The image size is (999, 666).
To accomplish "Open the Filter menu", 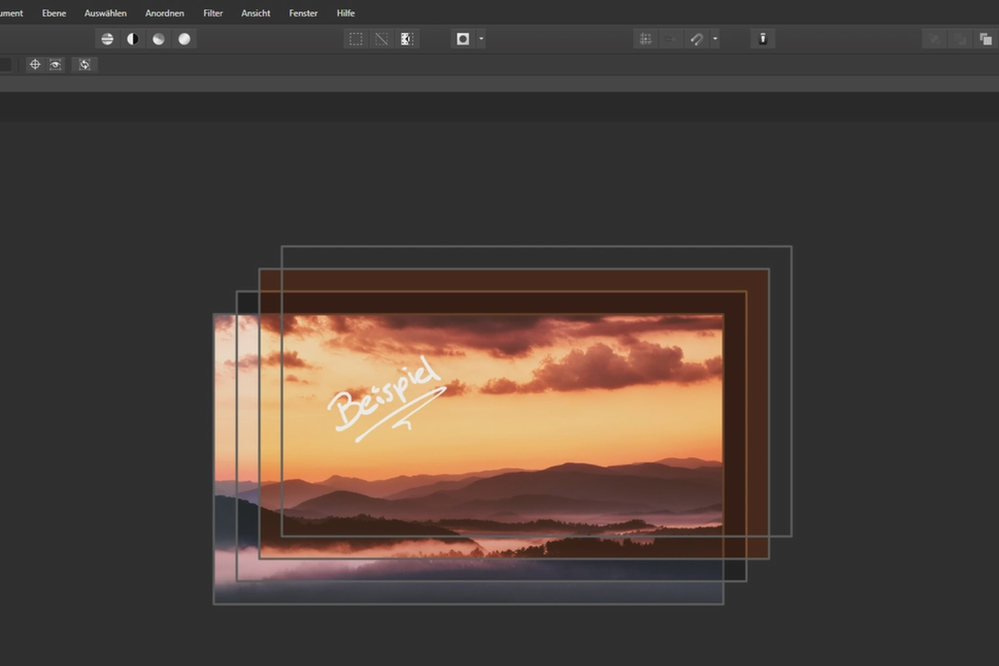I will pyautogui.click(x=213, y=13).
